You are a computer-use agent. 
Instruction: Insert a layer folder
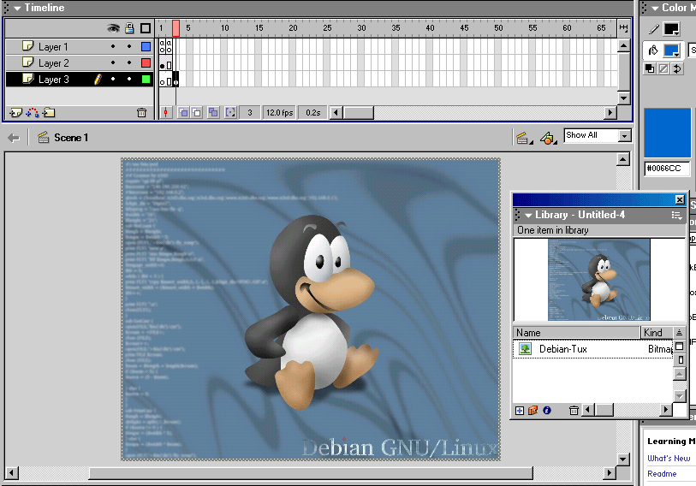pyautogui.click(x=49, y=112)
